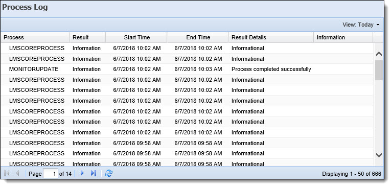Open the View: Today dropdown
This screenshot has height=187, width=392.
point(361,25)
